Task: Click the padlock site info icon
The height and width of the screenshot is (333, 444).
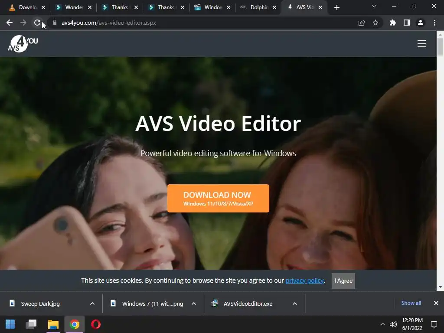Action: point(55,23)
